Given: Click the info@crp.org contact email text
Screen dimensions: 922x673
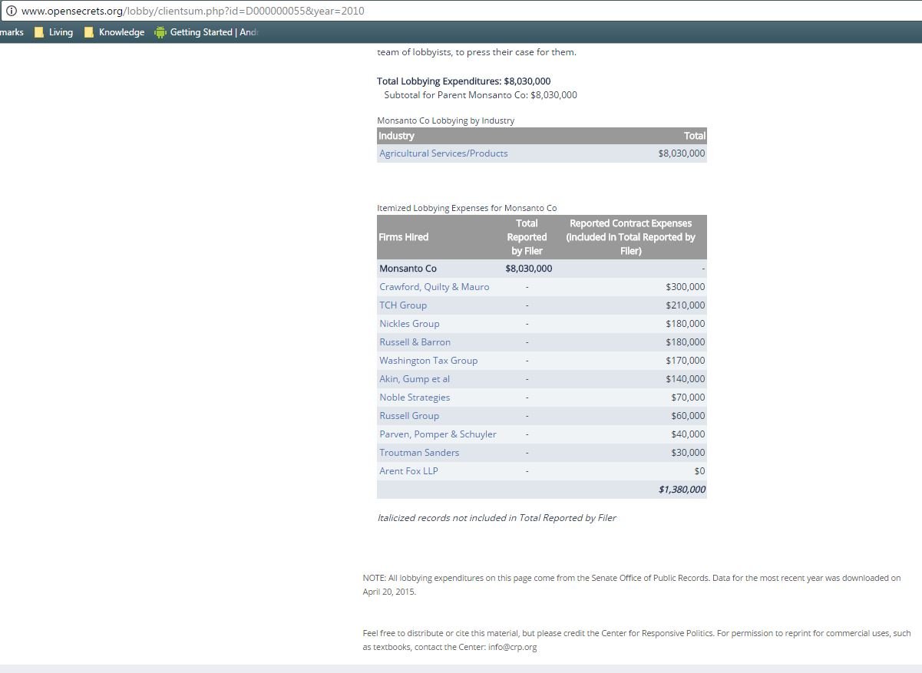Looking at the screenshot, I should pyautogui.click(x=512, y=647).
